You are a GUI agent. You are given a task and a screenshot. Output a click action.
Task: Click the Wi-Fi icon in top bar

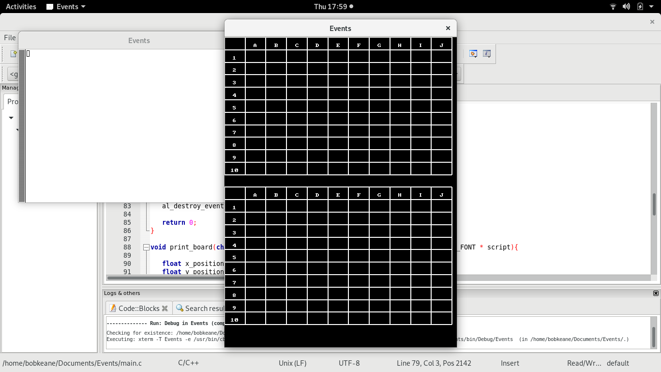tap(613, 6)
